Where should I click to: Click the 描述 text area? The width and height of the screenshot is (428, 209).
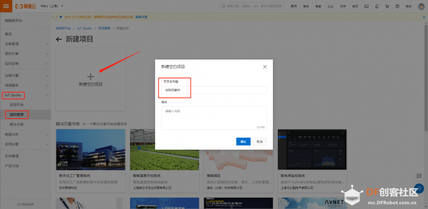coord(214,118)
